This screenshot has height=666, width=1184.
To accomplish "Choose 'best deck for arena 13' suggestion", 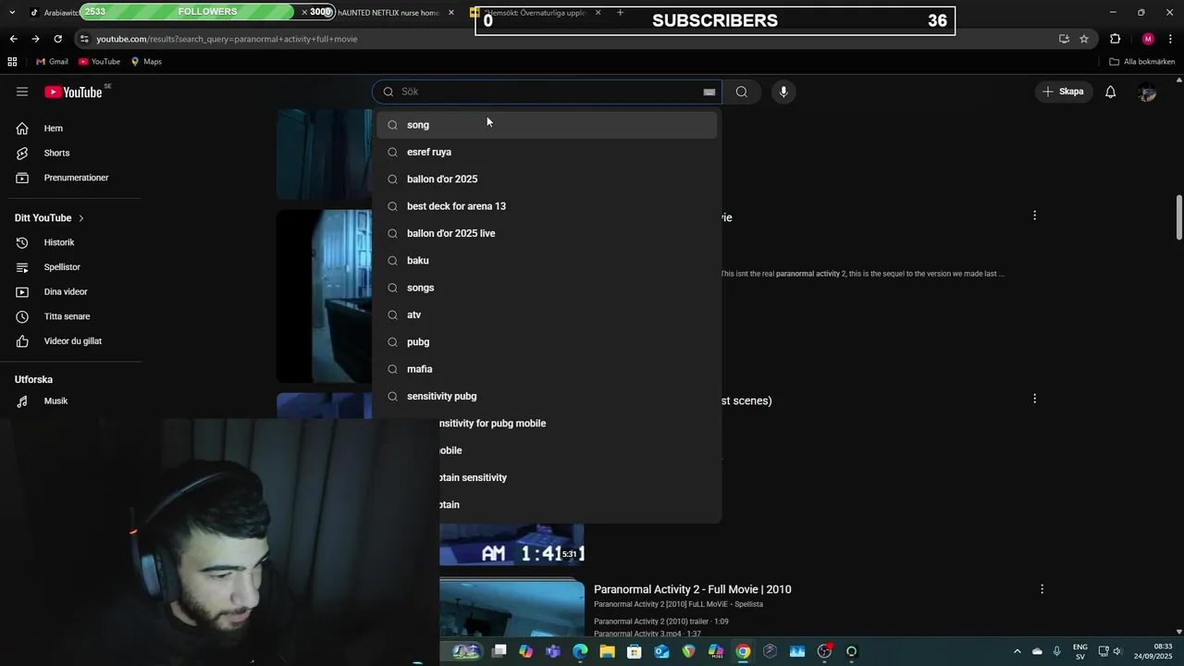I will 547,206.
